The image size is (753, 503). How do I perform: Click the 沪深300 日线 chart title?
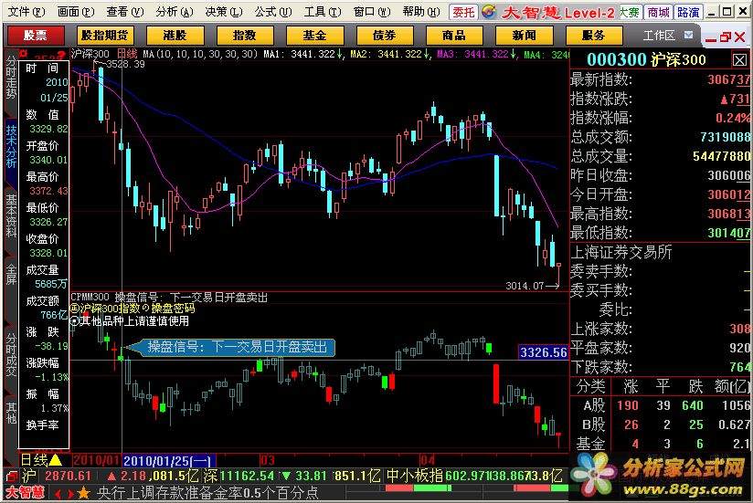pyautogui.click(x=104, y=54)
